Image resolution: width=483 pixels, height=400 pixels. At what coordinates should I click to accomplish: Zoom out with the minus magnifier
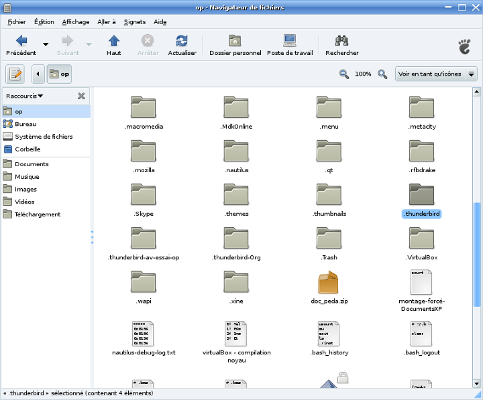coord(343,74)
